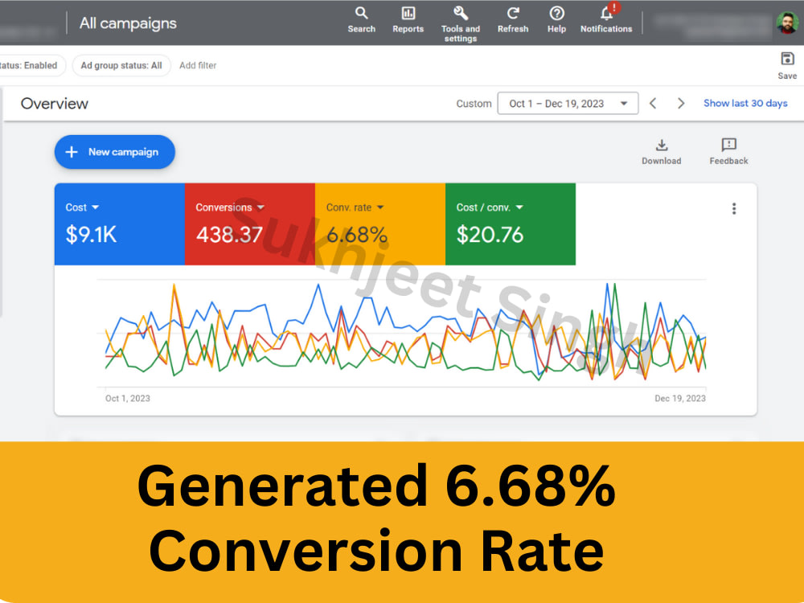The image size is (804, 603).
Task: Click the All campaigns title
Action: [128, 23]
